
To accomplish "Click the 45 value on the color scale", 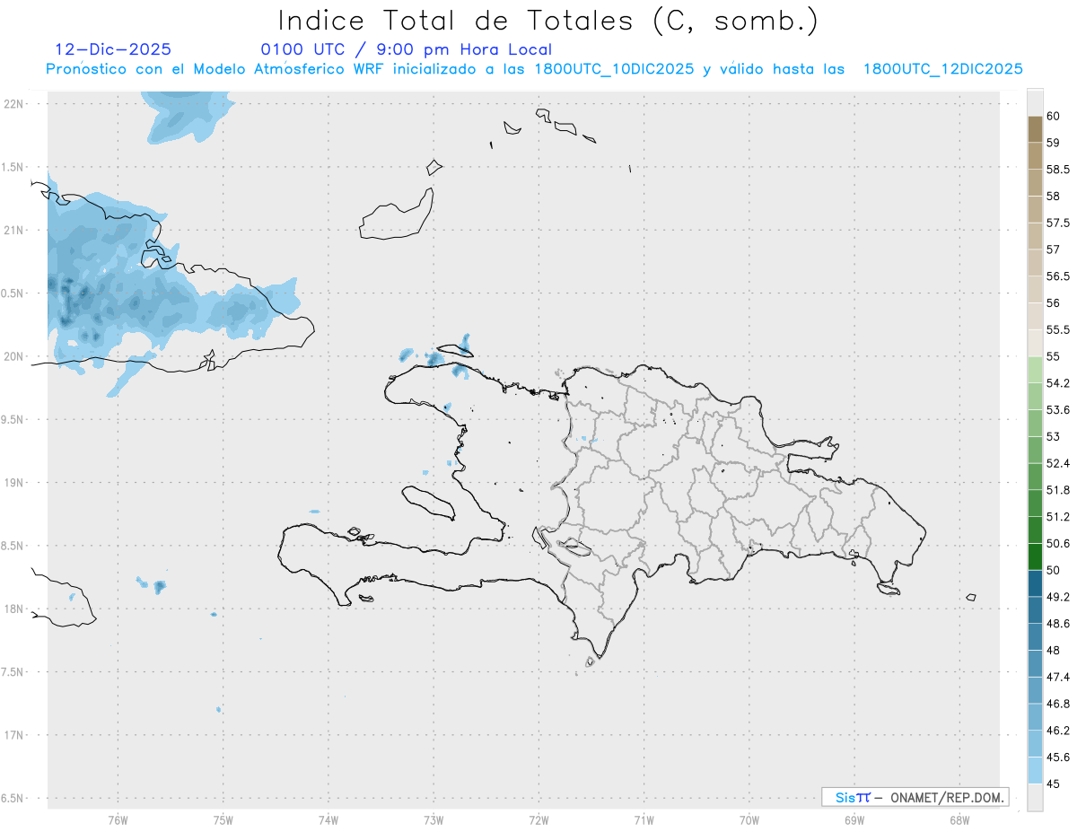I will [1053, 784].
